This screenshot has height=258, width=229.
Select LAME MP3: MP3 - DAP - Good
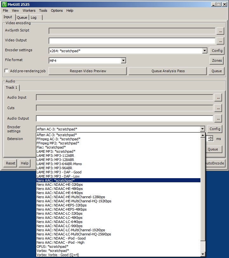(x=118, y=172)
